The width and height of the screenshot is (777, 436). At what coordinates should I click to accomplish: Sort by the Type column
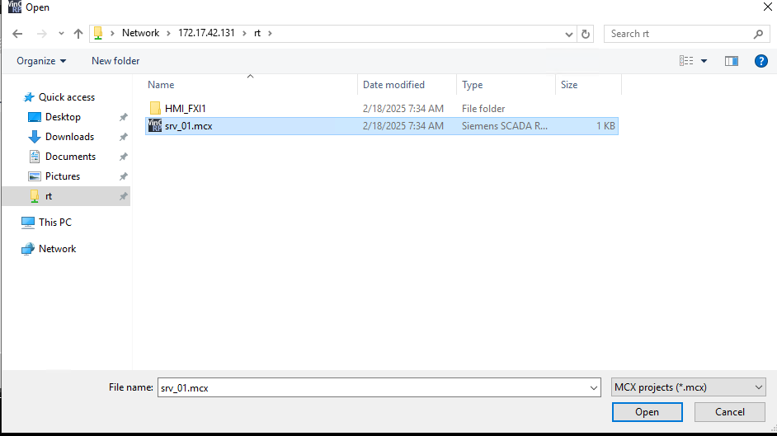pos(473,85)
